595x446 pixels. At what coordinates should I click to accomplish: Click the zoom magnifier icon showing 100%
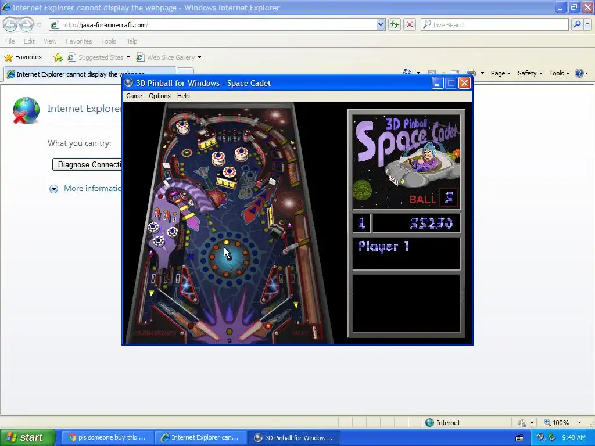pos(547,423)
